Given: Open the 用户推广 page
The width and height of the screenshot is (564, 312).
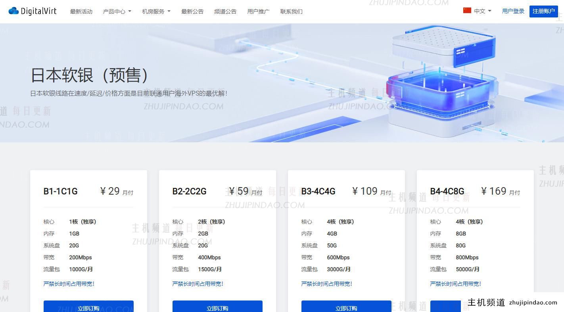Looking at the screenshot, I should [x=258, y=11].
